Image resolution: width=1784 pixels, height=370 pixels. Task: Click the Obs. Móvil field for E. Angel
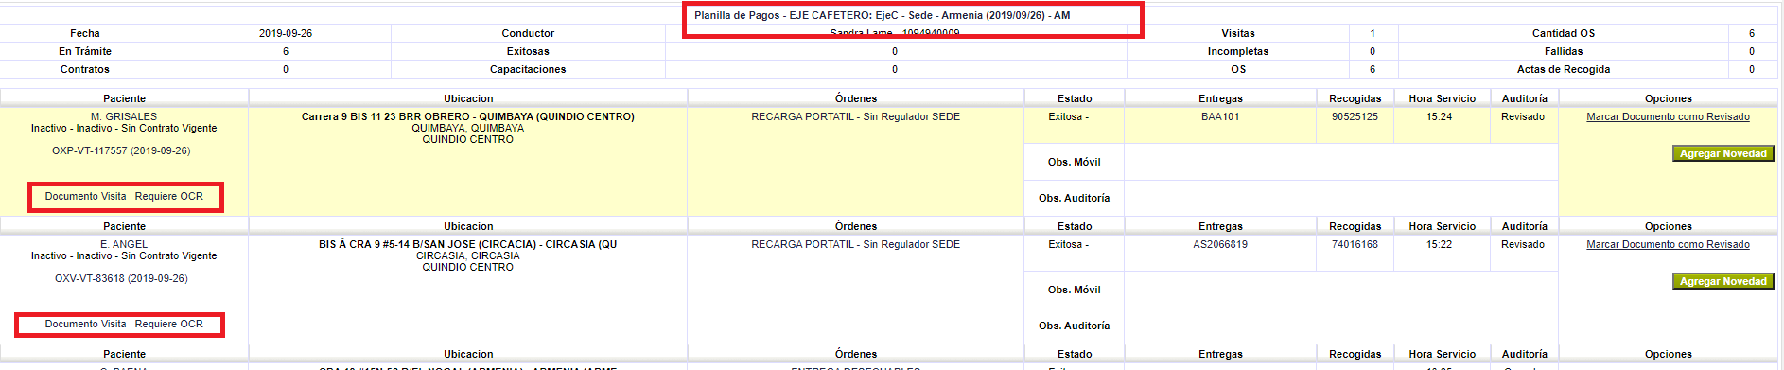(x=1340, y=290)
